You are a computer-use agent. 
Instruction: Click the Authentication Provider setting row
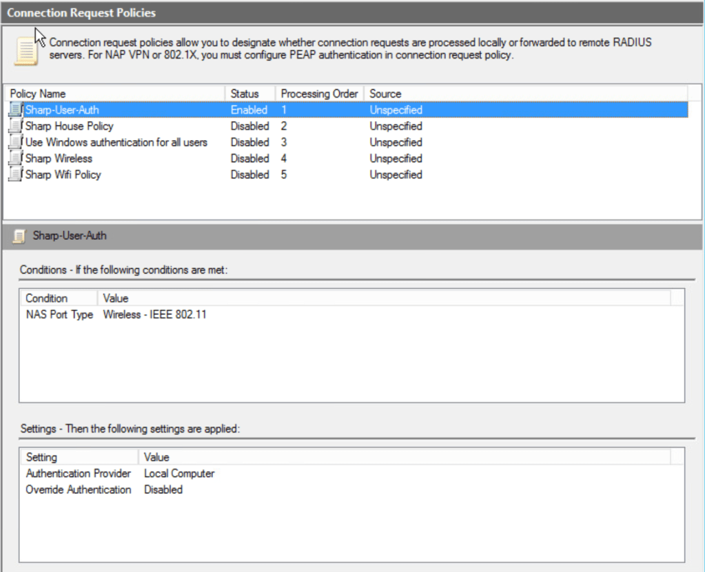point(78,473)
